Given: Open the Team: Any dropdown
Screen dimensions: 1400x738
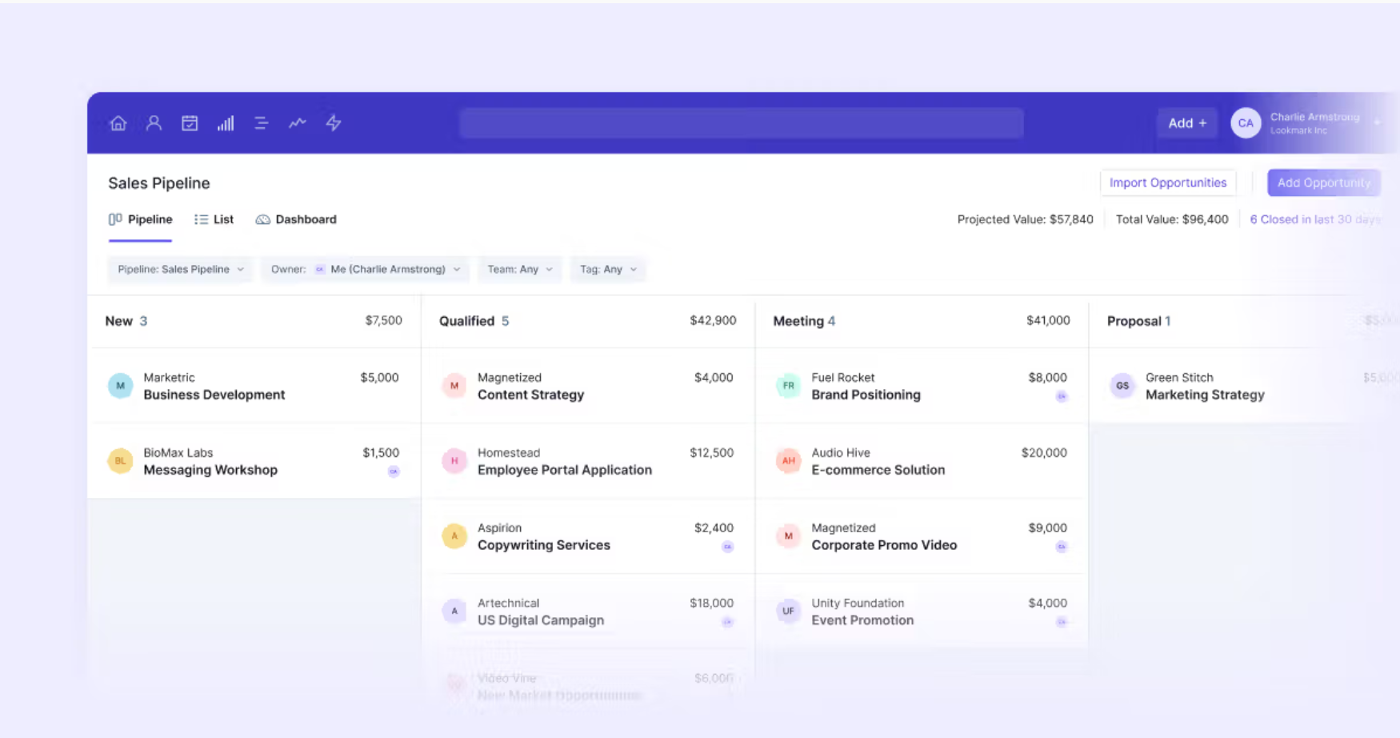Looking at the screenshot, I should coord(520,270).
